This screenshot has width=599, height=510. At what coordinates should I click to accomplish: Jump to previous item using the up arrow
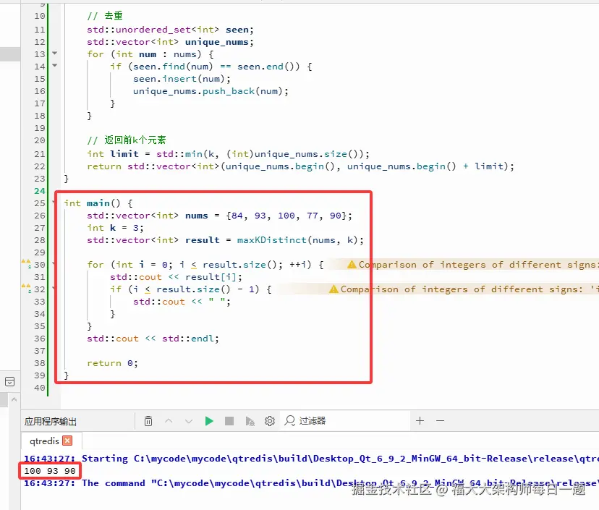click(169, 421)
